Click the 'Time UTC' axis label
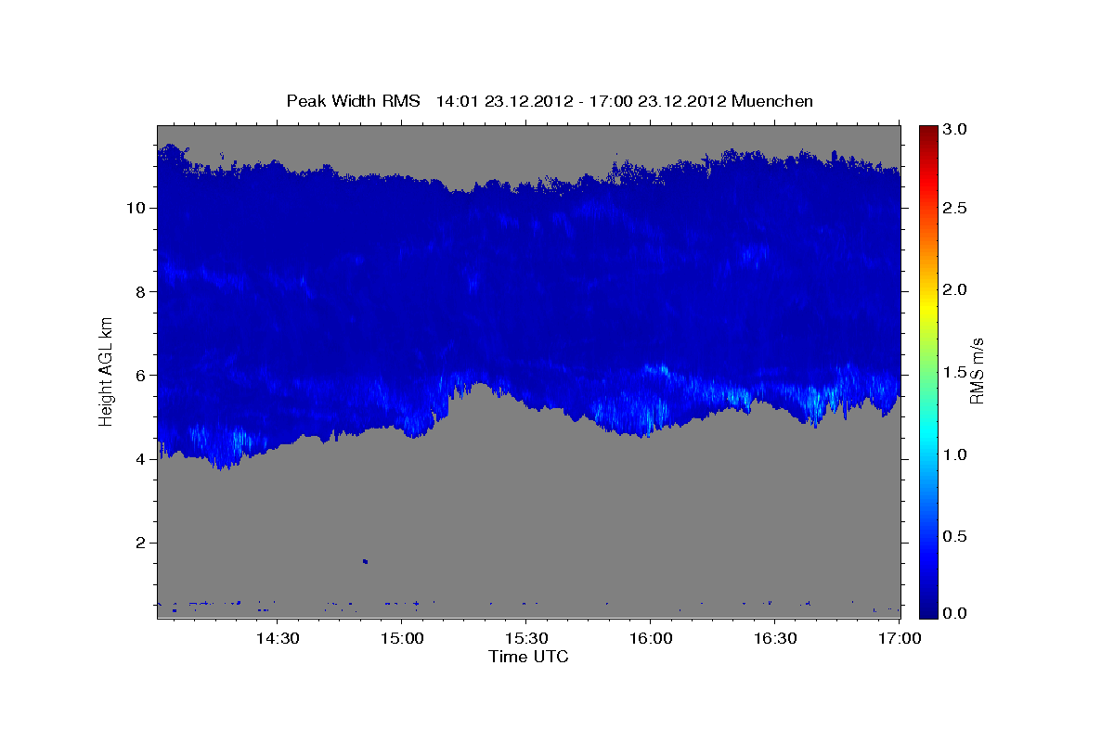This screenshot has width=1114, height=742. click(x=528, y=657)
